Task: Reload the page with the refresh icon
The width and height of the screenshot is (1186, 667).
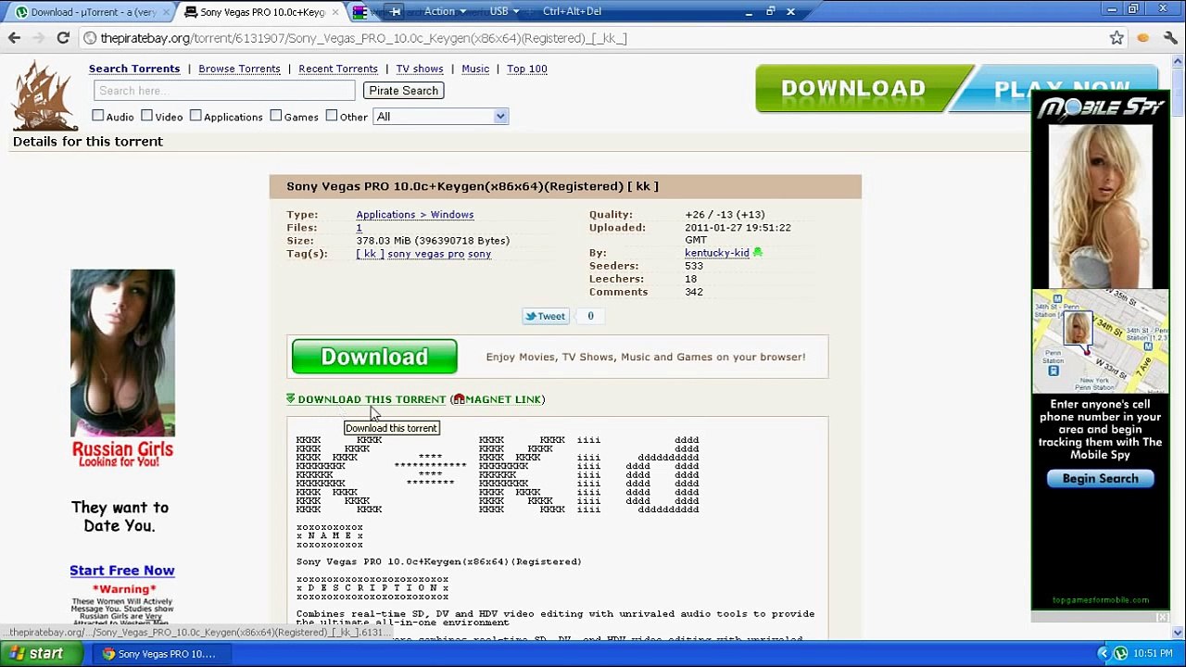Action: point(63,38)
